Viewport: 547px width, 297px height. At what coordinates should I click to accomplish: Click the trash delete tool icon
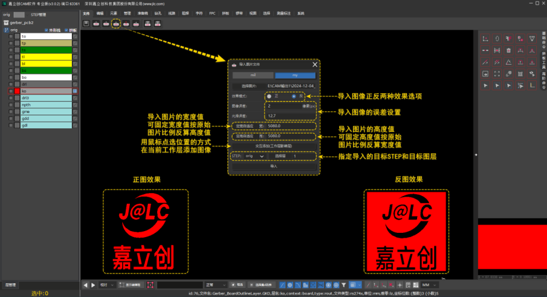coord(508,50)
